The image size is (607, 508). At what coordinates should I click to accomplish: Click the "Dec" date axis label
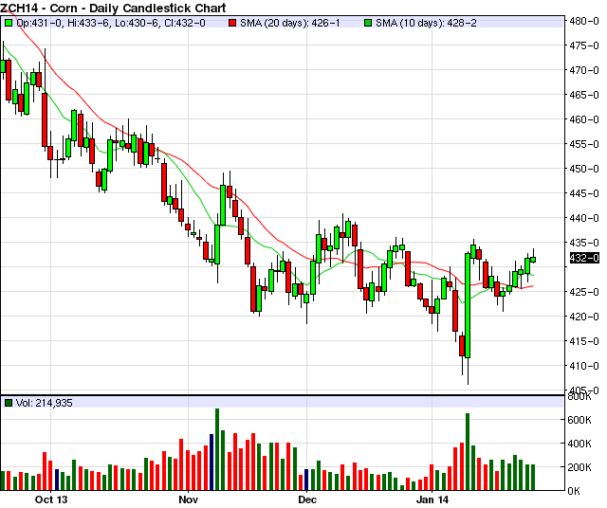click(x=307, y=499)
